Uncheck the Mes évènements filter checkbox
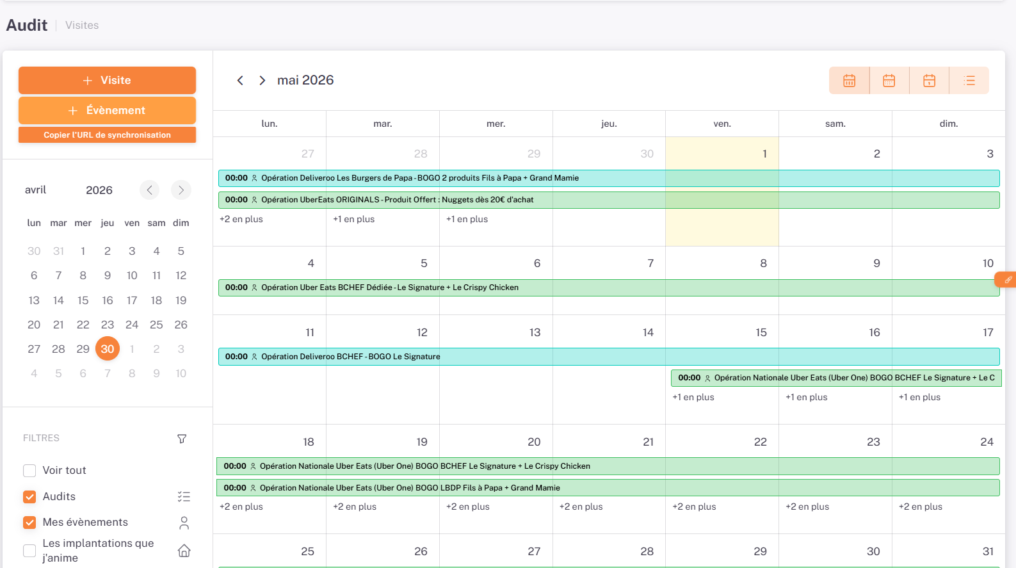 click(29, 523)
